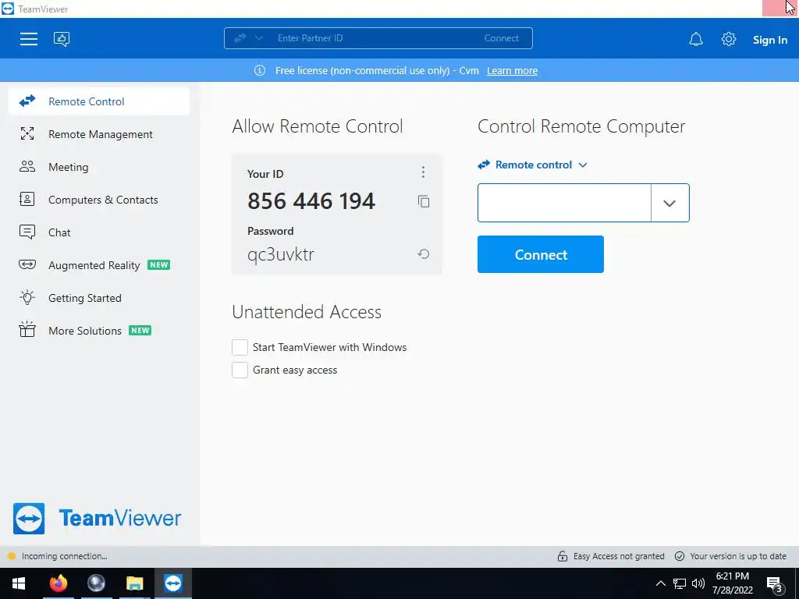Click the feedback thumbs-up icon
Viewport: 799px width, 599px height.
[x=62, y=39]
